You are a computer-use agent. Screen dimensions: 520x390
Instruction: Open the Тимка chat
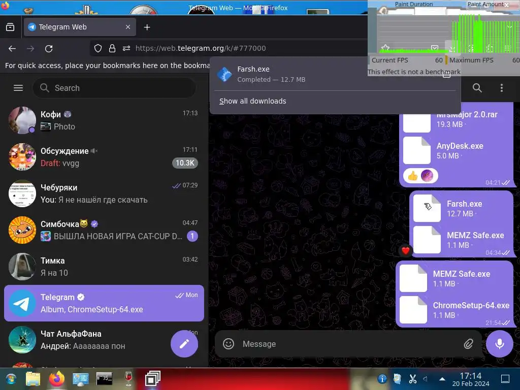(x=104, y=267)
